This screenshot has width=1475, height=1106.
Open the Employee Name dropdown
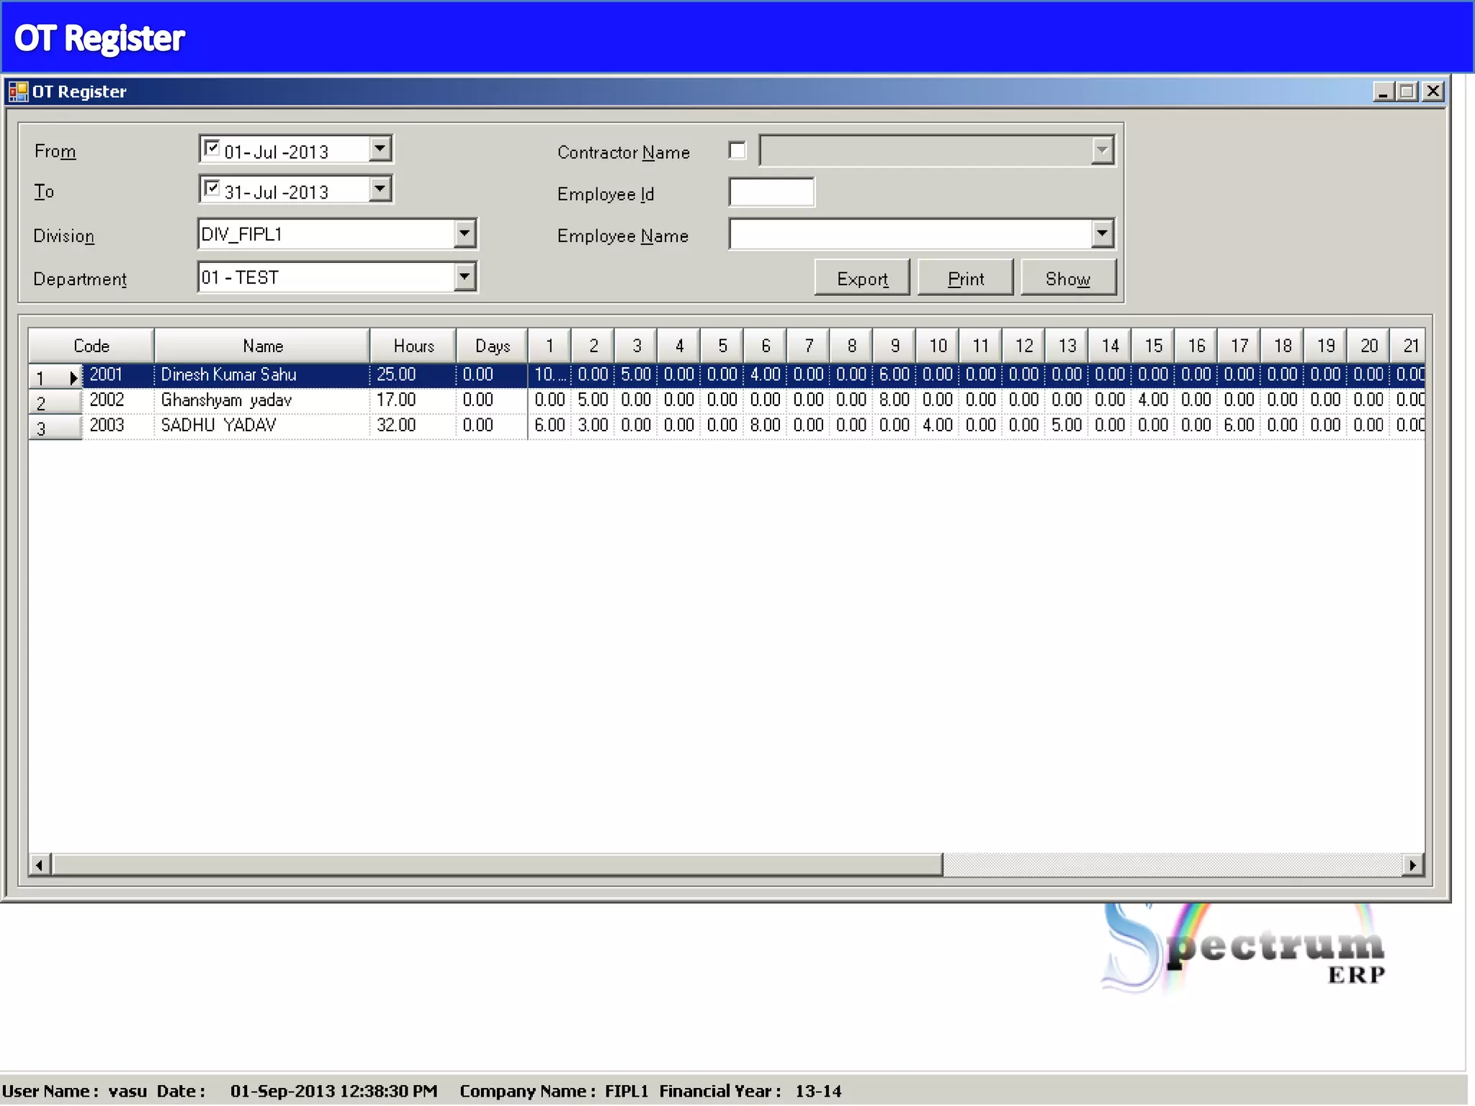1102,234
